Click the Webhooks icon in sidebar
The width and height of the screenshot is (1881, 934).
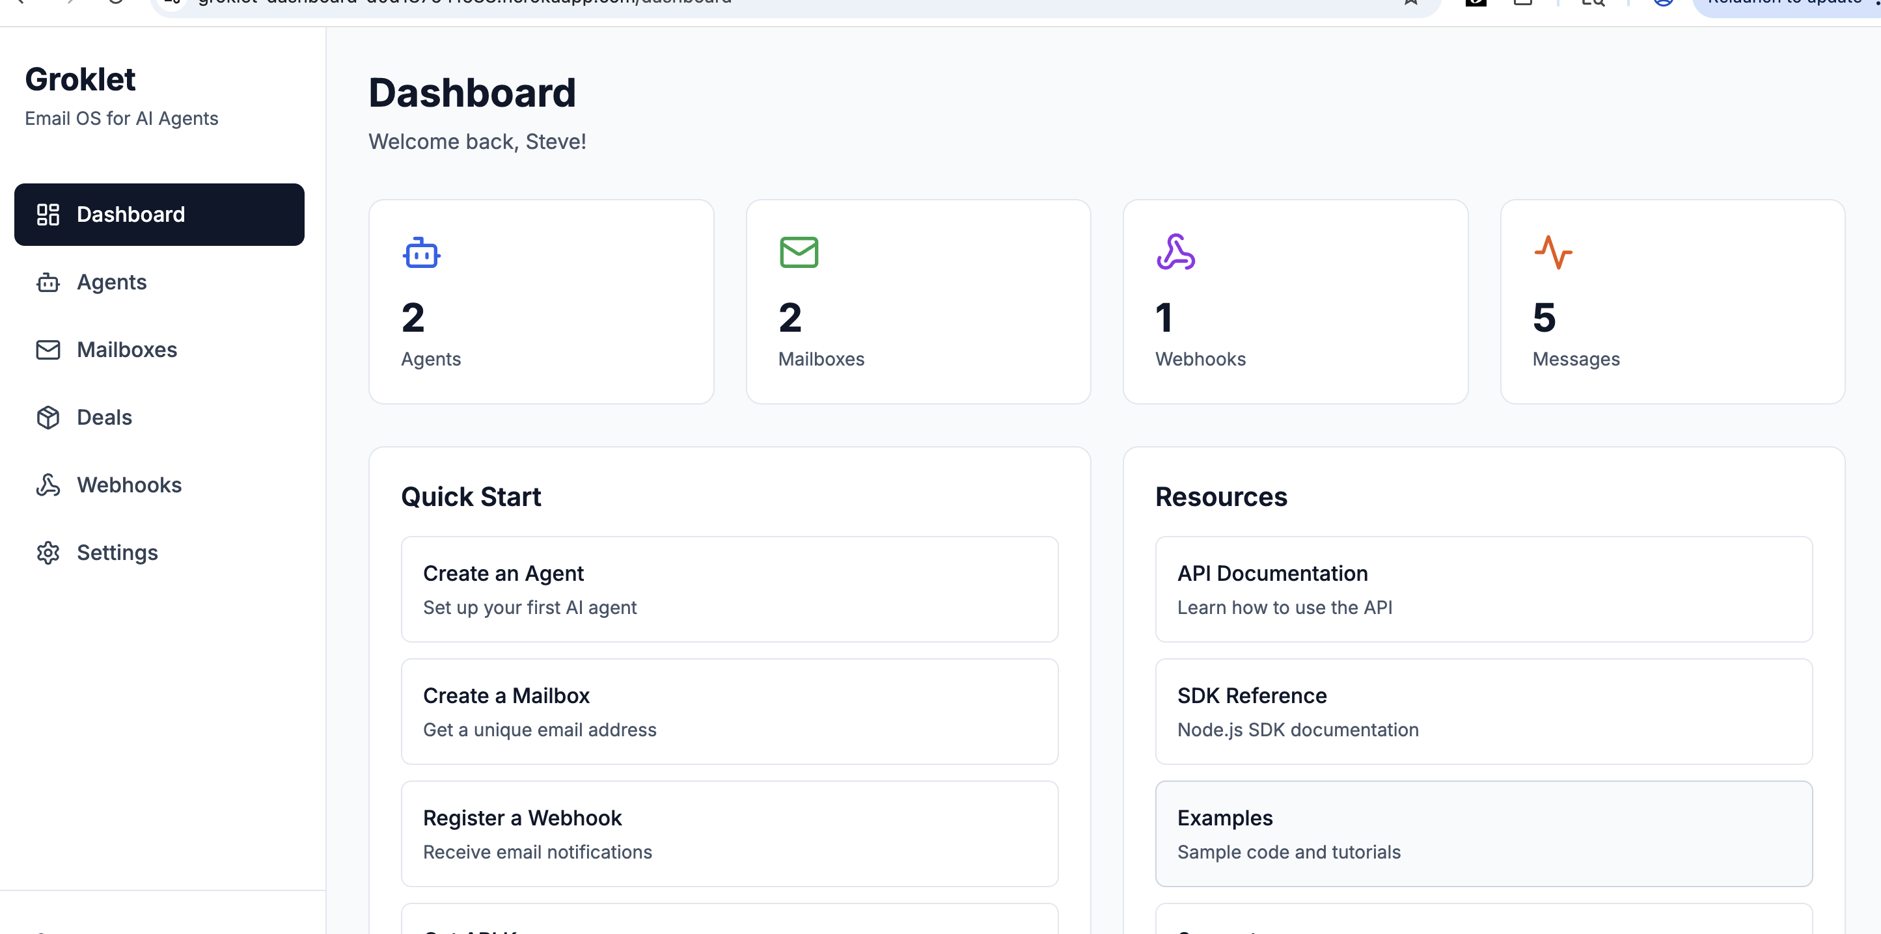(x=48, y=485)
